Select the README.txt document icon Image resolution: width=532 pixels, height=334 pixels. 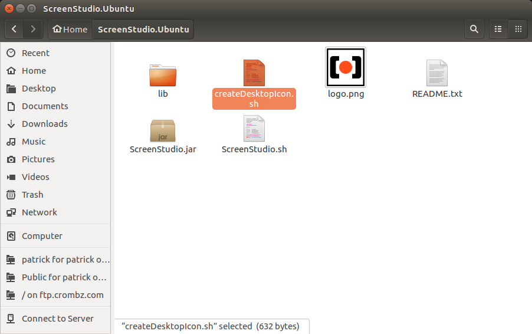[437, 73]
